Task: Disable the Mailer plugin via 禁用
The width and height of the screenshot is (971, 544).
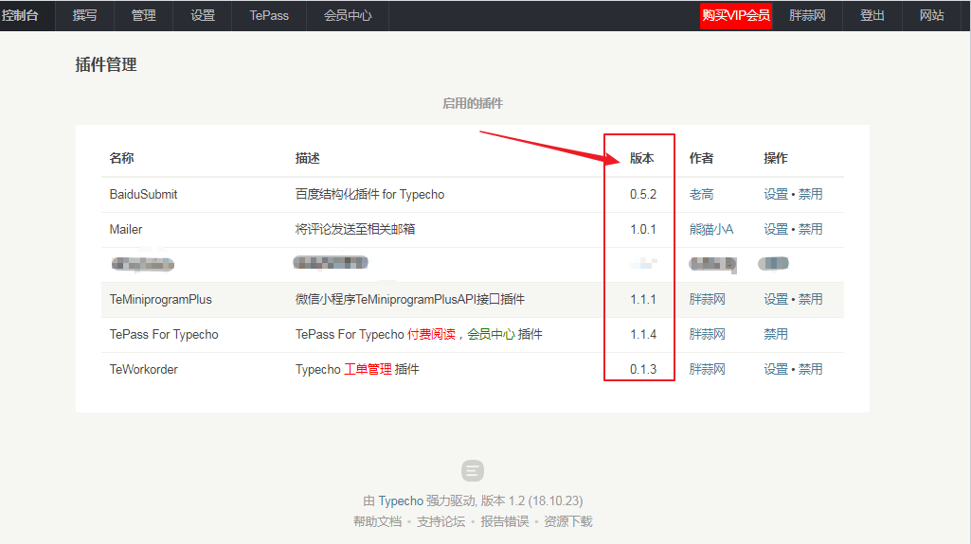Action: pos(810,229)
